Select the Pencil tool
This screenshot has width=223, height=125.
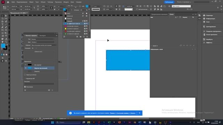pyautogui.click(x=6, y=27)
